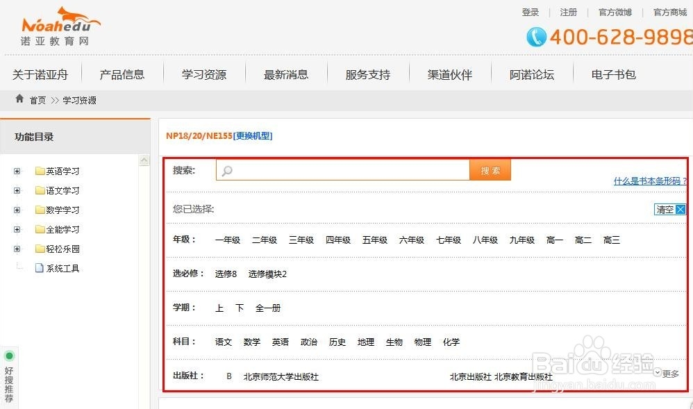The width and height of the screenshot is (693, 409).
Task: Click inside the search input field
Action: pyautogui.click(x=340, y=169)
